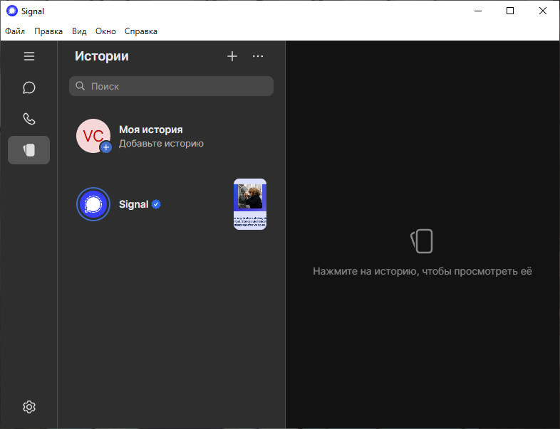560x429 pixels.
Task: Open the Файл menu
Action: click(x=15, y=31)
